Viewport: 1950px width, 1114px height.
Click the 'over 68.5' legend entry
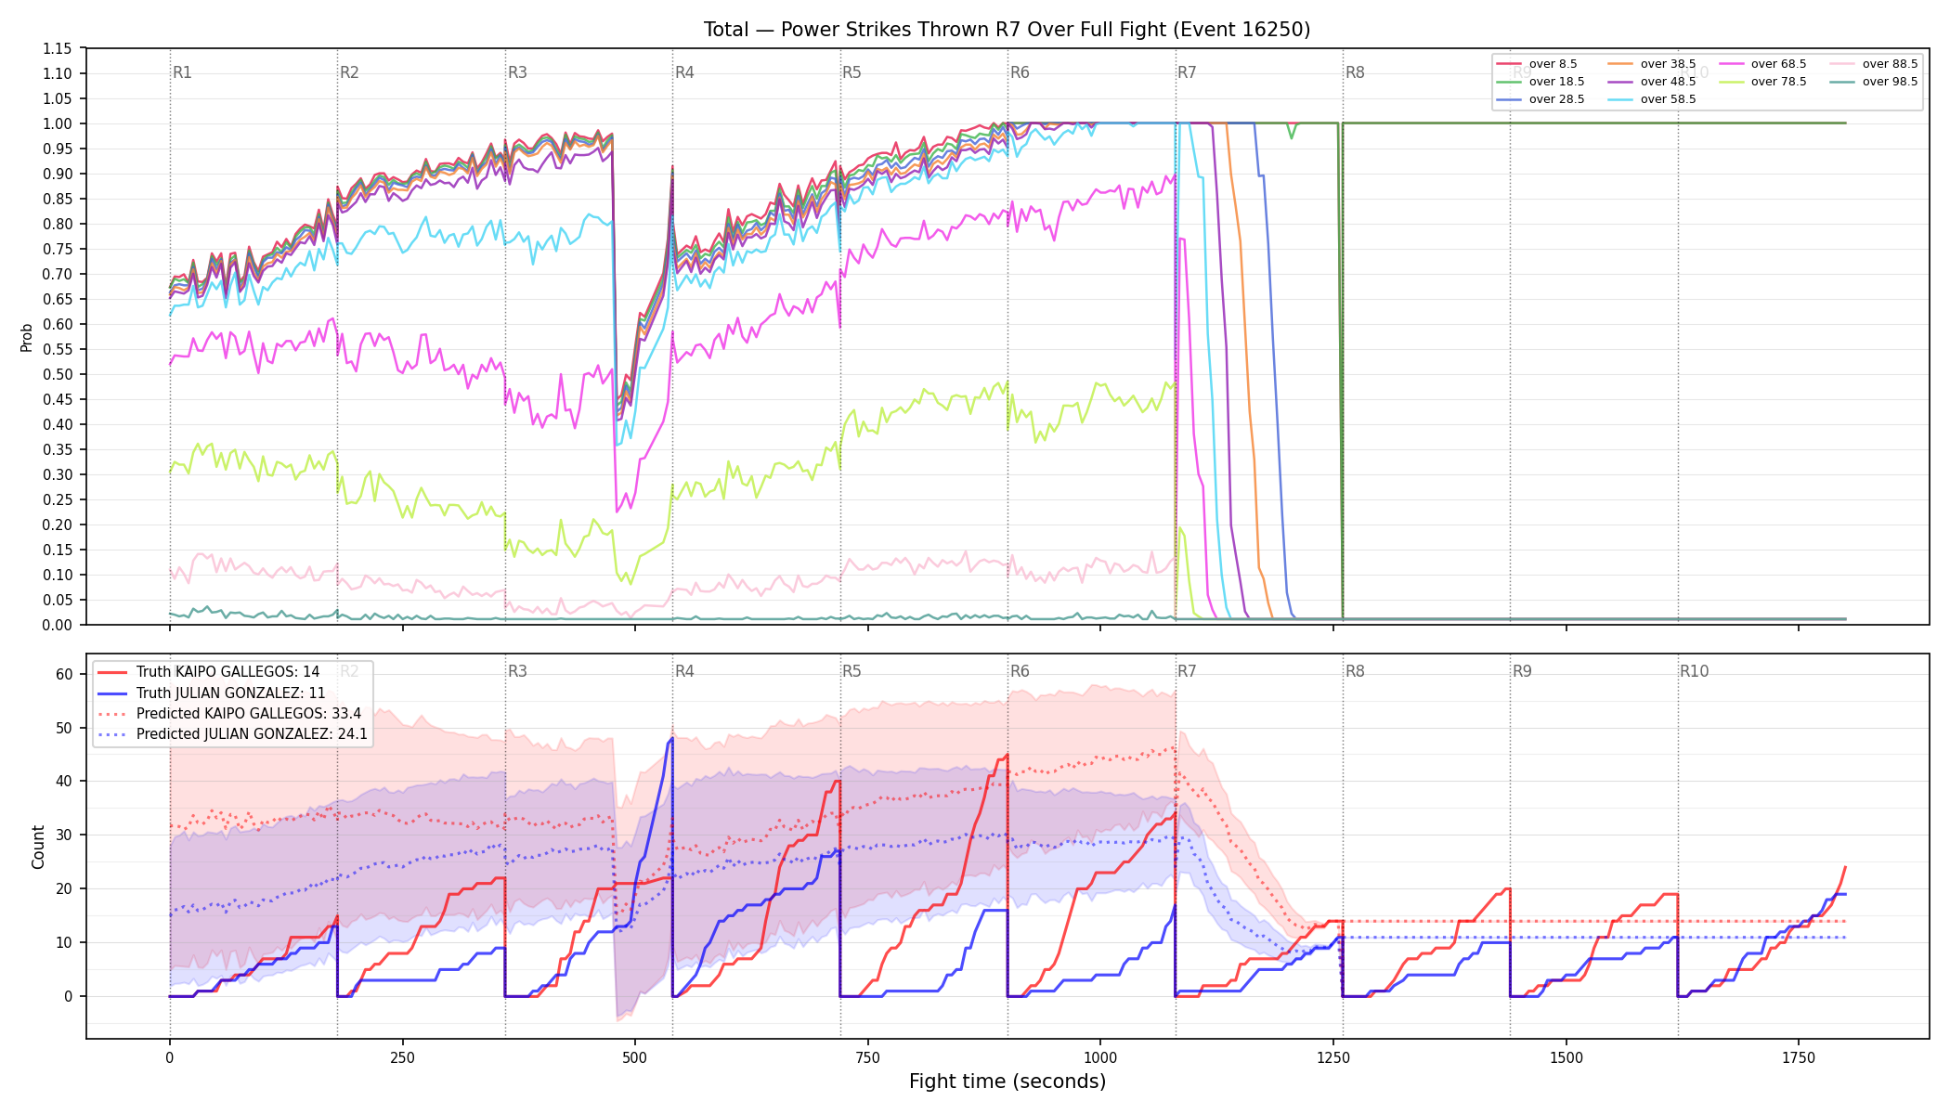1762,64
